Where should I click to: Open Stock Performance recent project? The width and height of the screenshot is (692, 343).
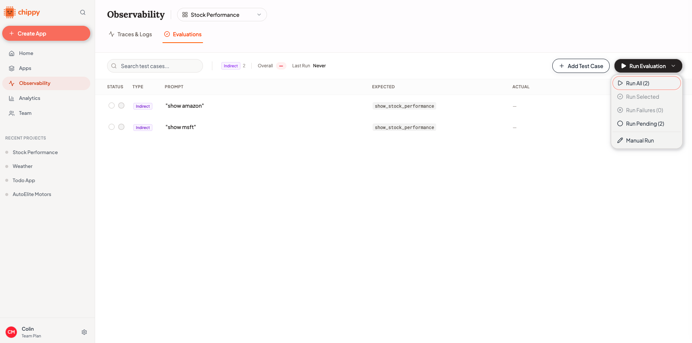[x=35, y=152]
